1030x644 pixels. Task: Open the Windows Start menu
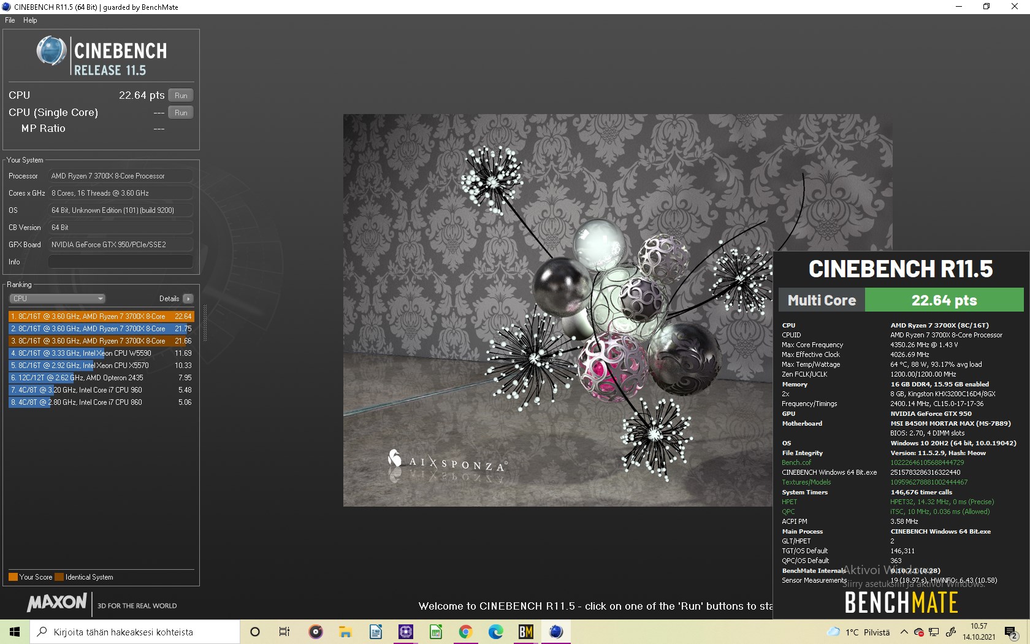coord(15,632)
